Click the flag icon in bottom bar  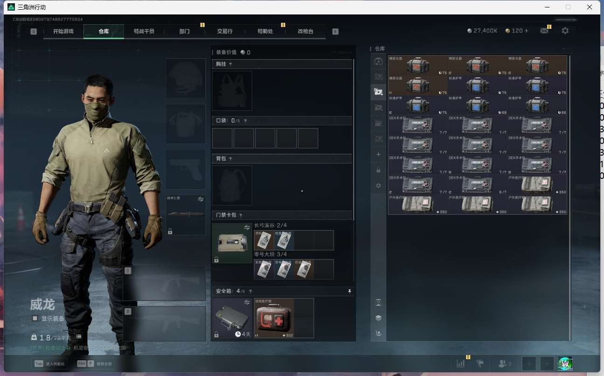[x=480, y=363]
